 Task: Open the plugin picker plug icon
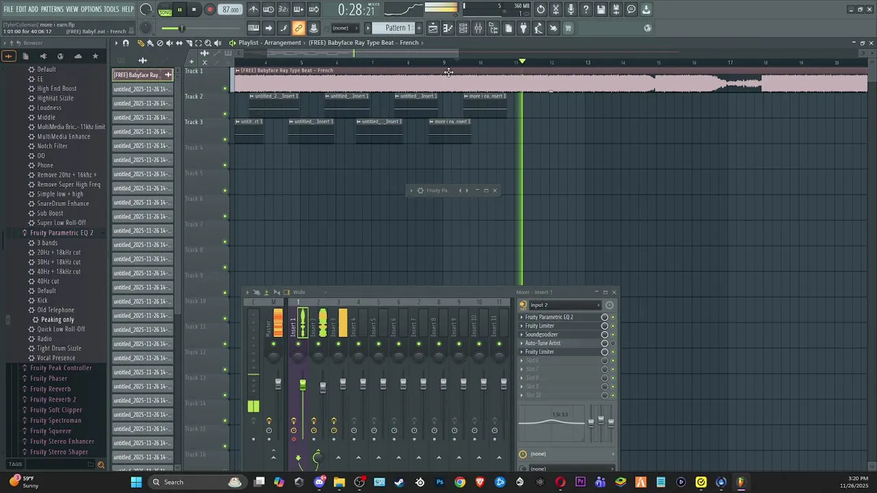click(x=523, y=28)
